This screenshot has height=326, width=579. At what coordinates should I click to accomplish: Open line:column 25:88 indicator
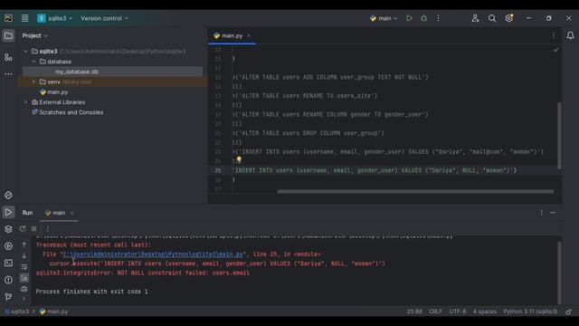[414, 312]
